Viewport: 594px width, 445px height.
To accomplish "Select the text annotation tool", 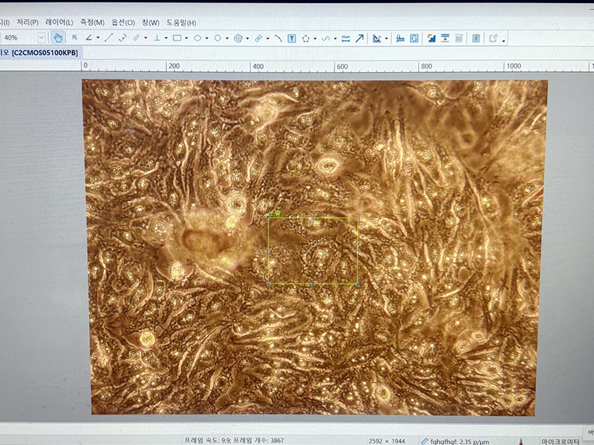I will click(x=292, y=38).
